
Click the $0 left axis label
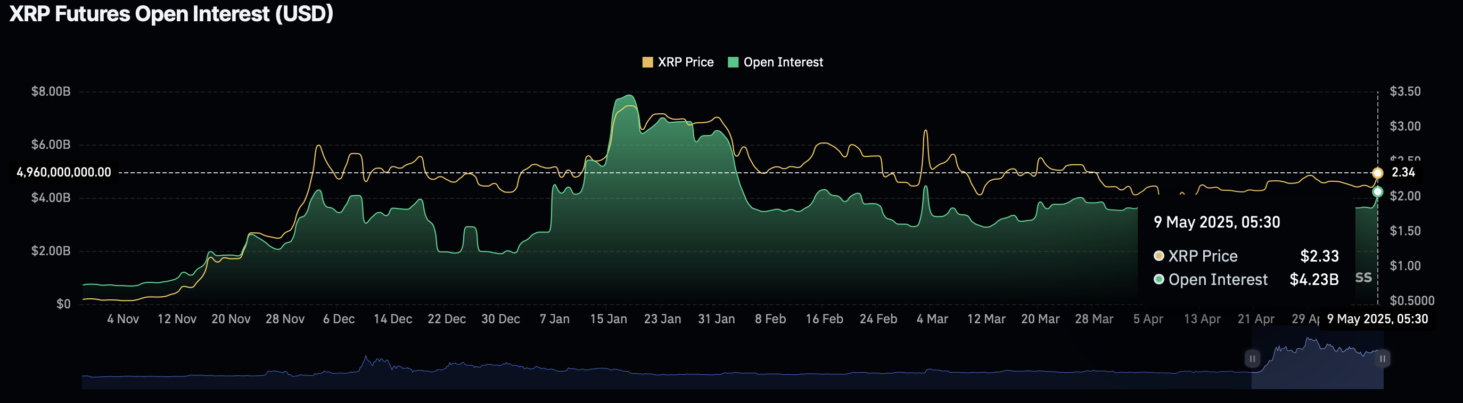coord(63,304)
